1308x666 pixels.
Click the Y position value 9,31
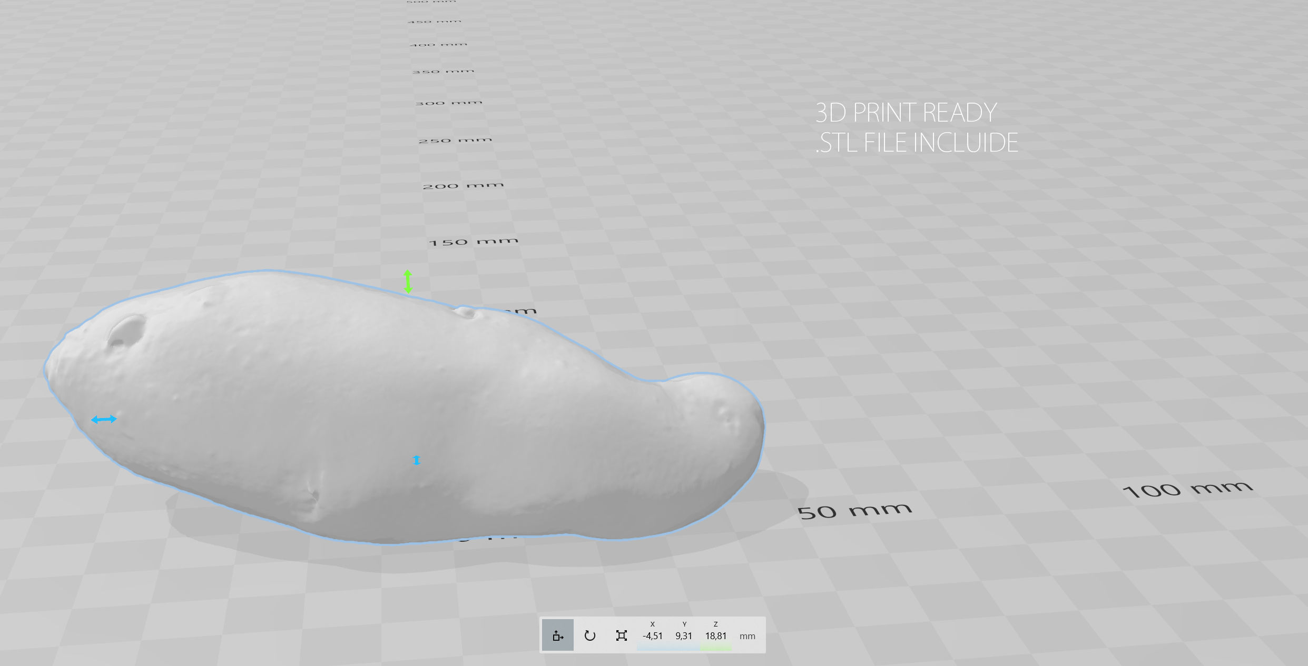pyautogui.click(x=684, y=636)
